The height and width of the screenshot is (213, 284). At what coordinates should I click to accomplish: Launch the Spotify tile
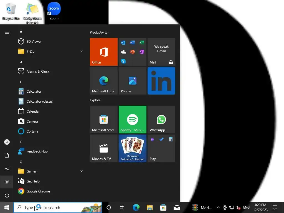132,120
